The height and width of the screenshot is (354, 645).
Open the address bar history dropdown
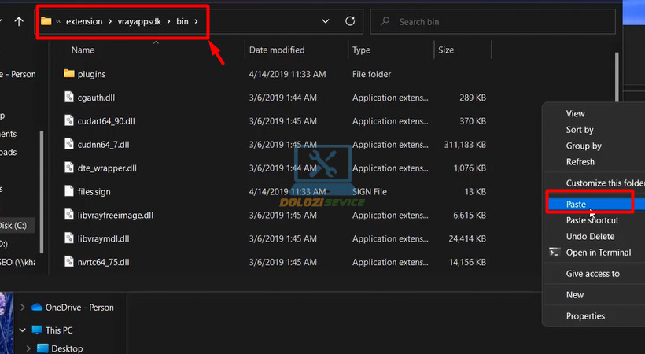pos(326,21)
